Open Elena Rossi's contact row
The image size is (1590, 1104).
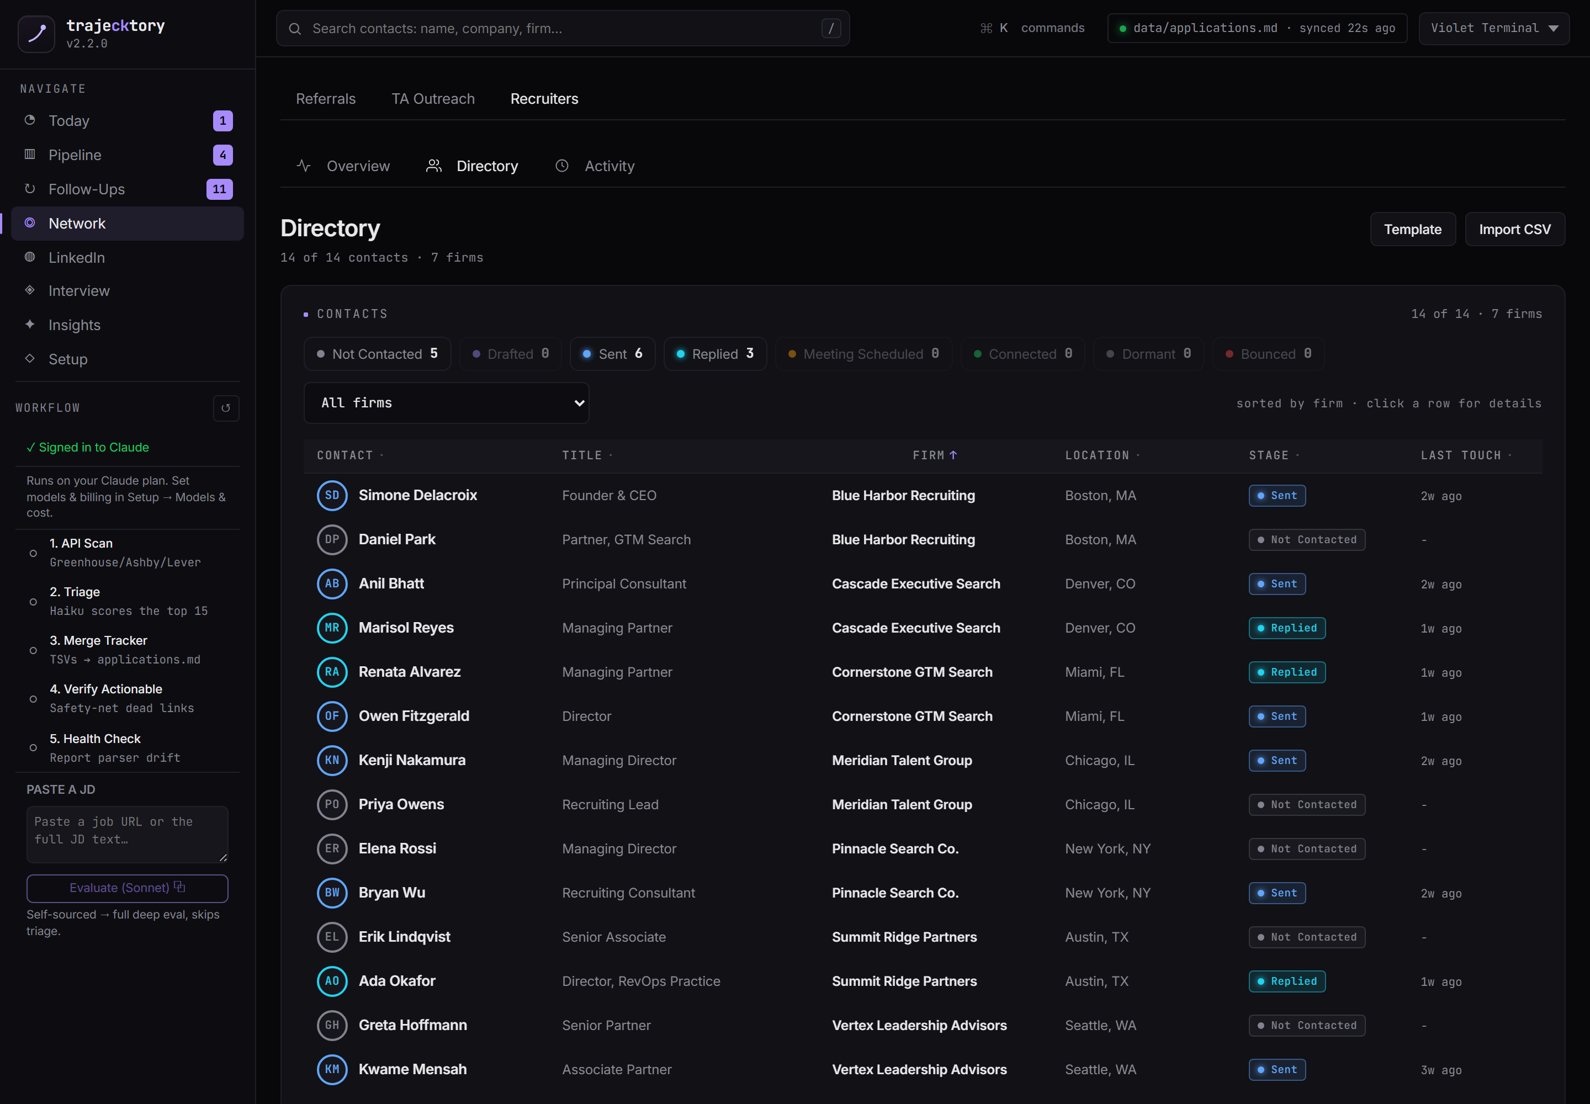pyautogui.click(x=923, y=849)
